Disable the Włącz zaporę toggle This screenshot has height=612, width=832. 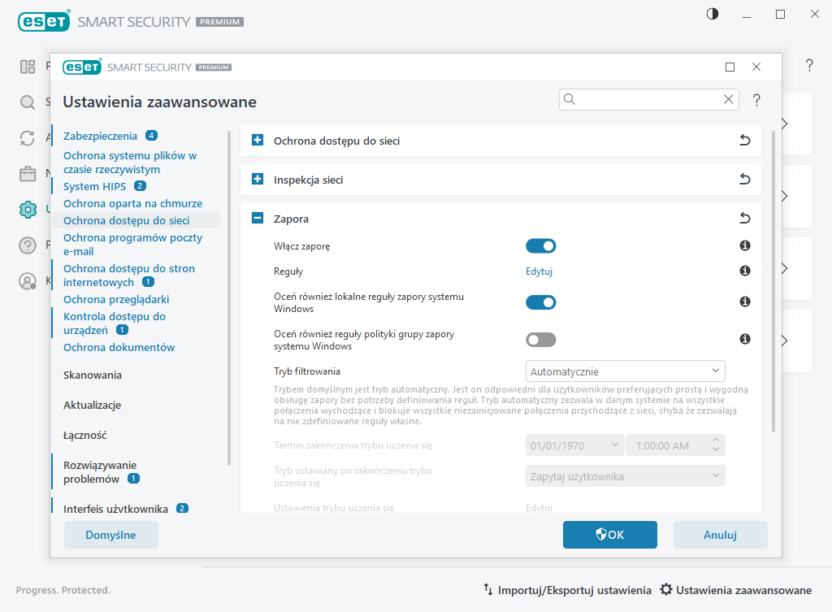pos(540,245)
